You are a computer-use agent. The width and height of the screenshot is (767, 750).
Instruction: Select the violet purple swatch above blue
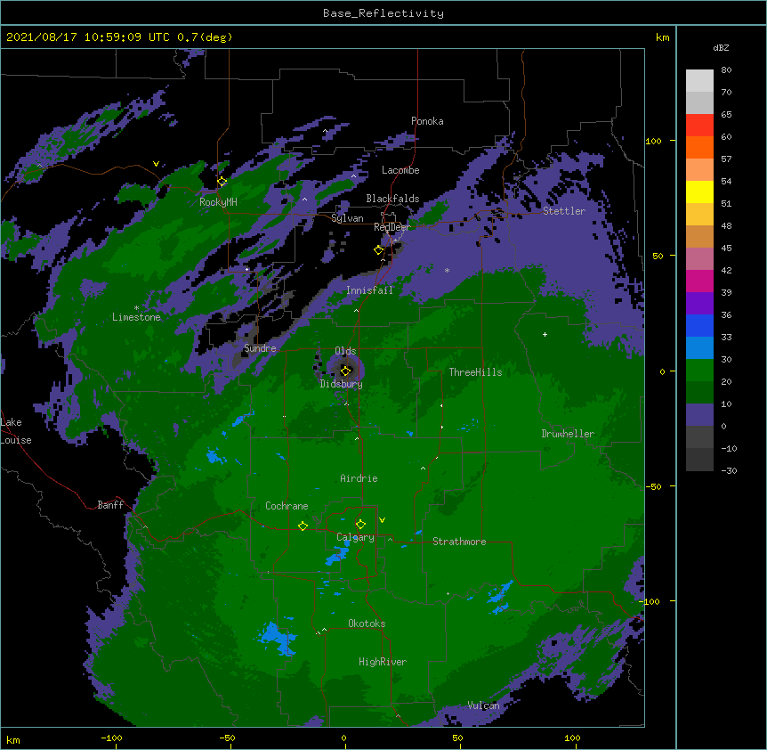[699, 304]
